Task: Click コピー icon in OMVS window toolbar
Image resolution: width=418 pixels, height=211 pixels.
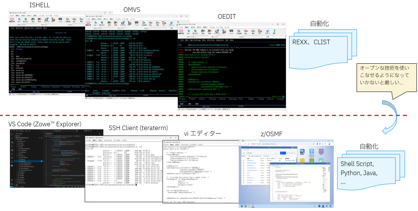Action: (95, 24)
